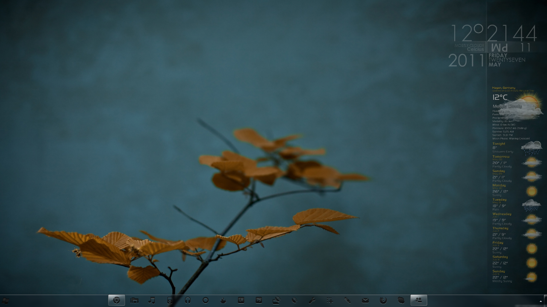Show hidden system tray icons arrow
This screenshot has width=547, height=307.
(x=541, y=301)
